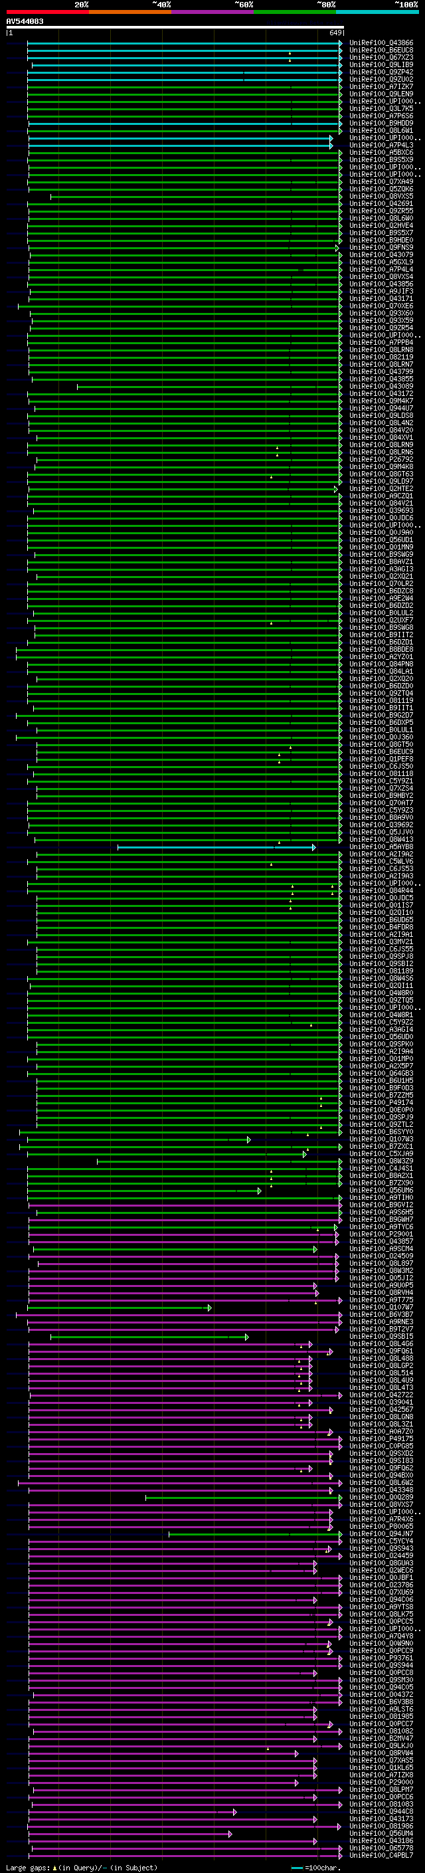425x1873 pixels.
Task: Select the UniRef100_P29000 label
Action: pos(381,1782)
